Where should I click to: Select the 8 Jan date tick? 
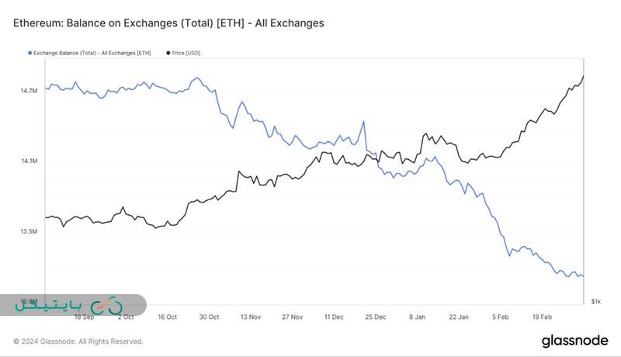[418, 317]
